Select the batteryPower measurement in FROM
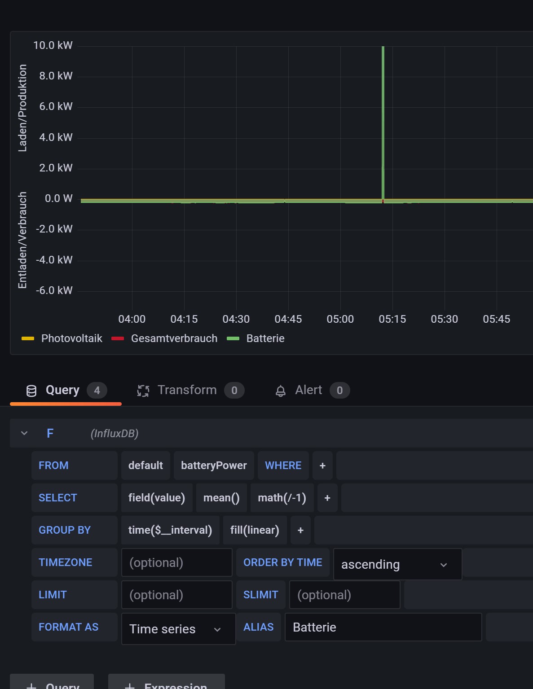Viewport: 533px width, 689px height. [214, 465]
